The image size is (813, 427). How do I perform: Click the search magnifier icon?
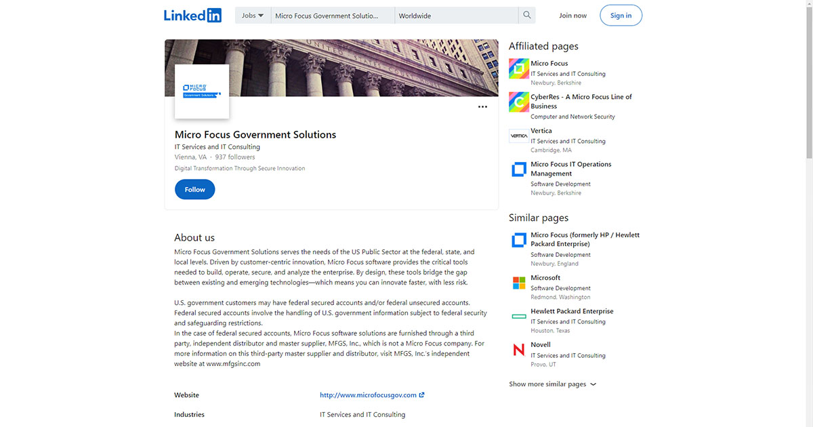(x=526, y=16)
